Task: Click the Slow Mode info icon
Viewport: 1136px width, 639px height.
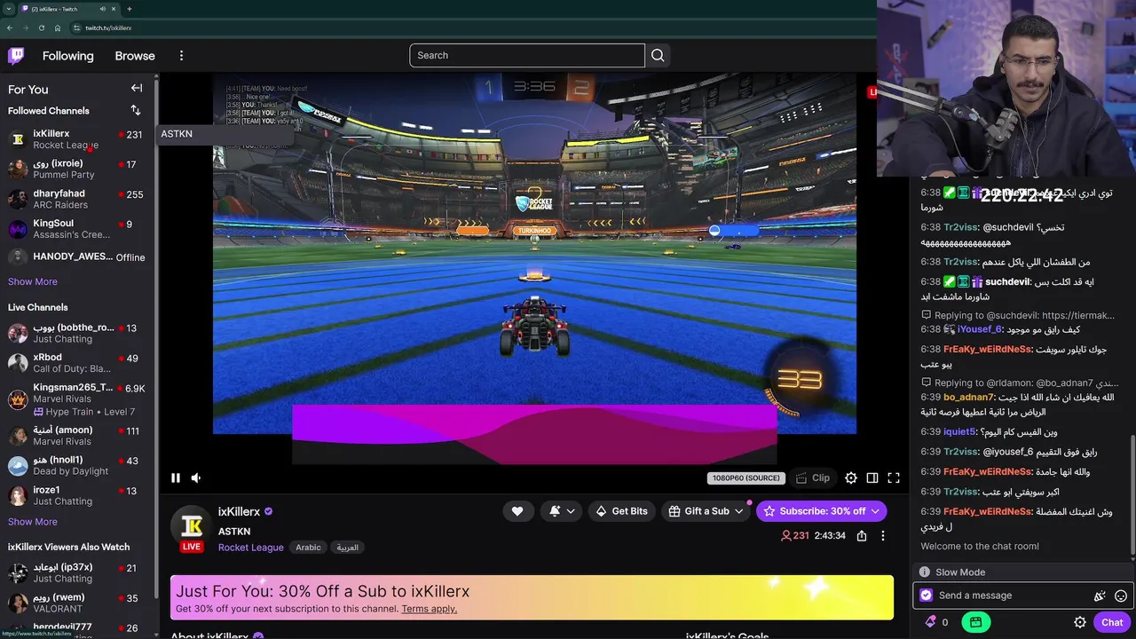Action: [x=925, y=572]
